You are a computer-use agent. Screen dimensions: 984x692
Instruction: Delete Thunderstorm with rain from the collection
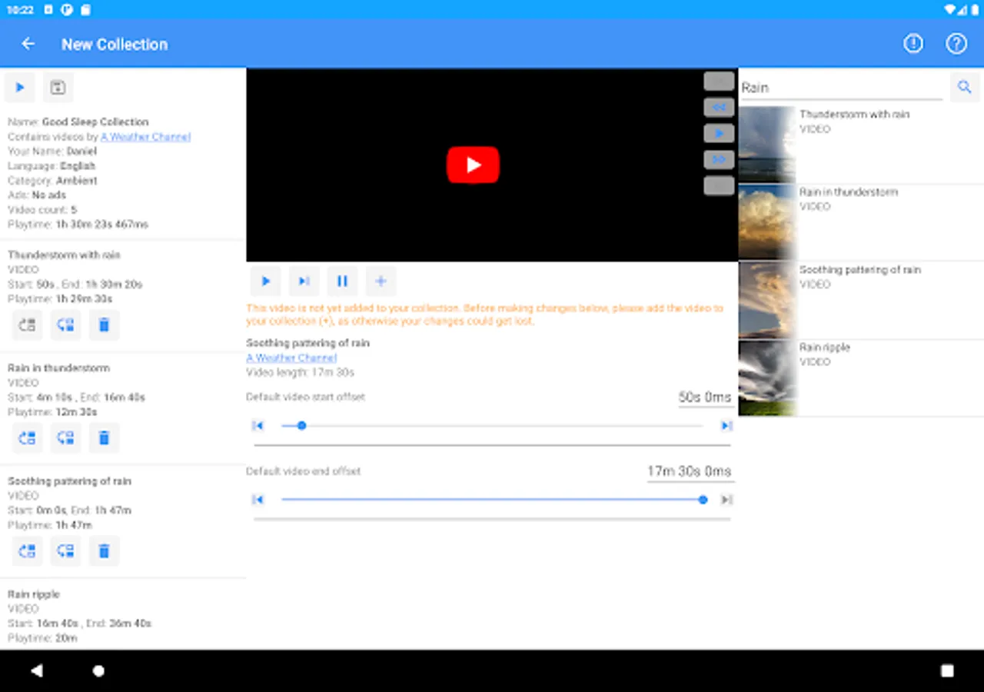point(105,325)
